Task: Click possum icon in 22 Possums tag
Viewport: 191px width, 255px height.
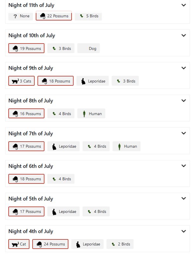Action: (x=43, y=16)
